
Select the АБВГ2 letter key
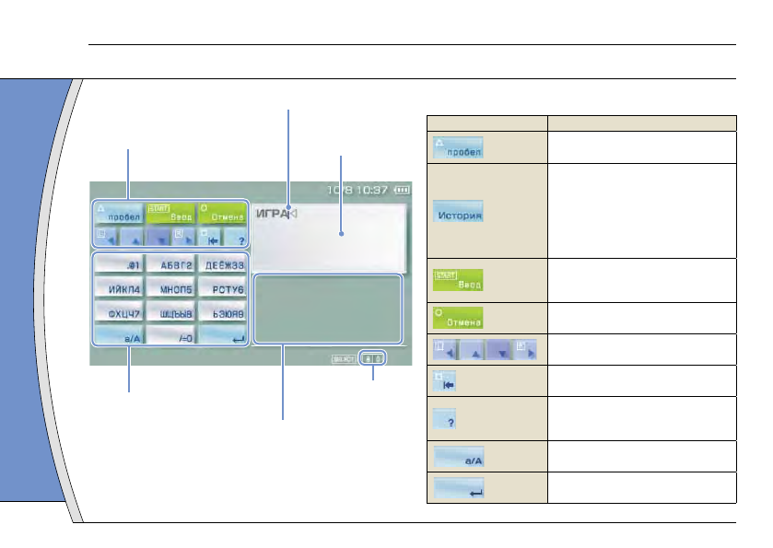pyautogui.click(x=170, y=265)
